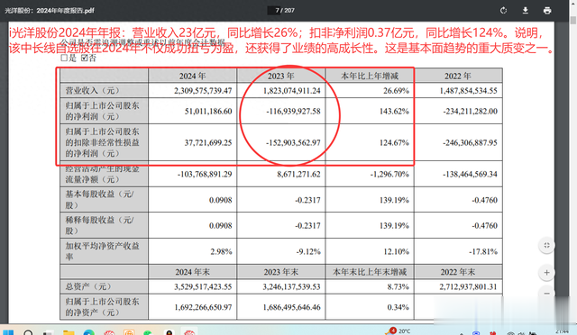Open File Explorer from the taskbar
This screenshot has height=335, width=577.
pyautogui.click(x=69, y=332)
